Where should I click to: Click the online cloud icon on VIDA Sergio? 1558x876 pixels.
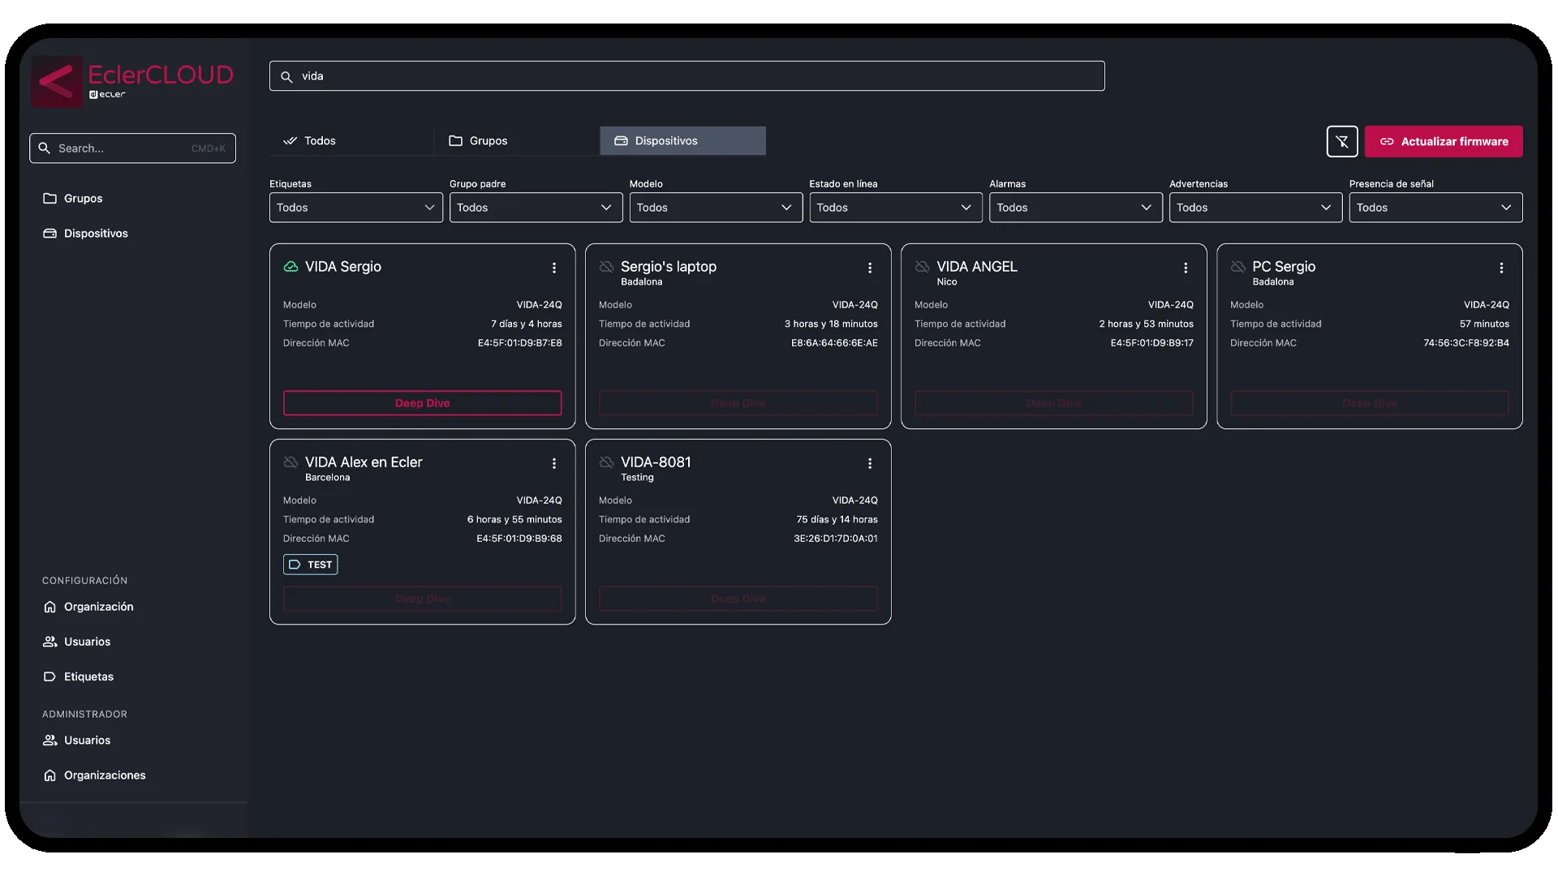click(291, 266)
